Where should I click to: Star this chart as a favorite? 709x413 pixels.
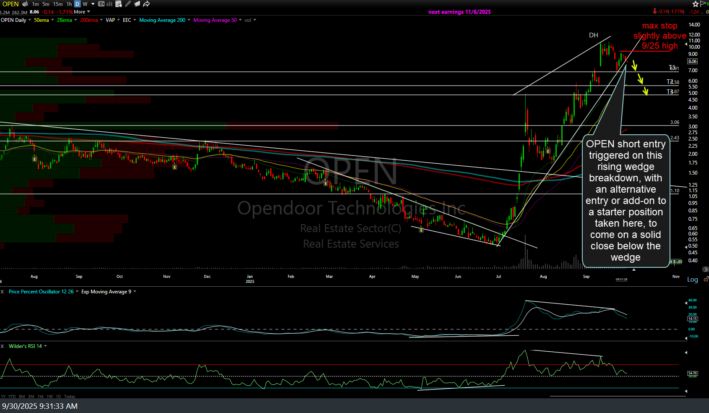pos(695,4)
